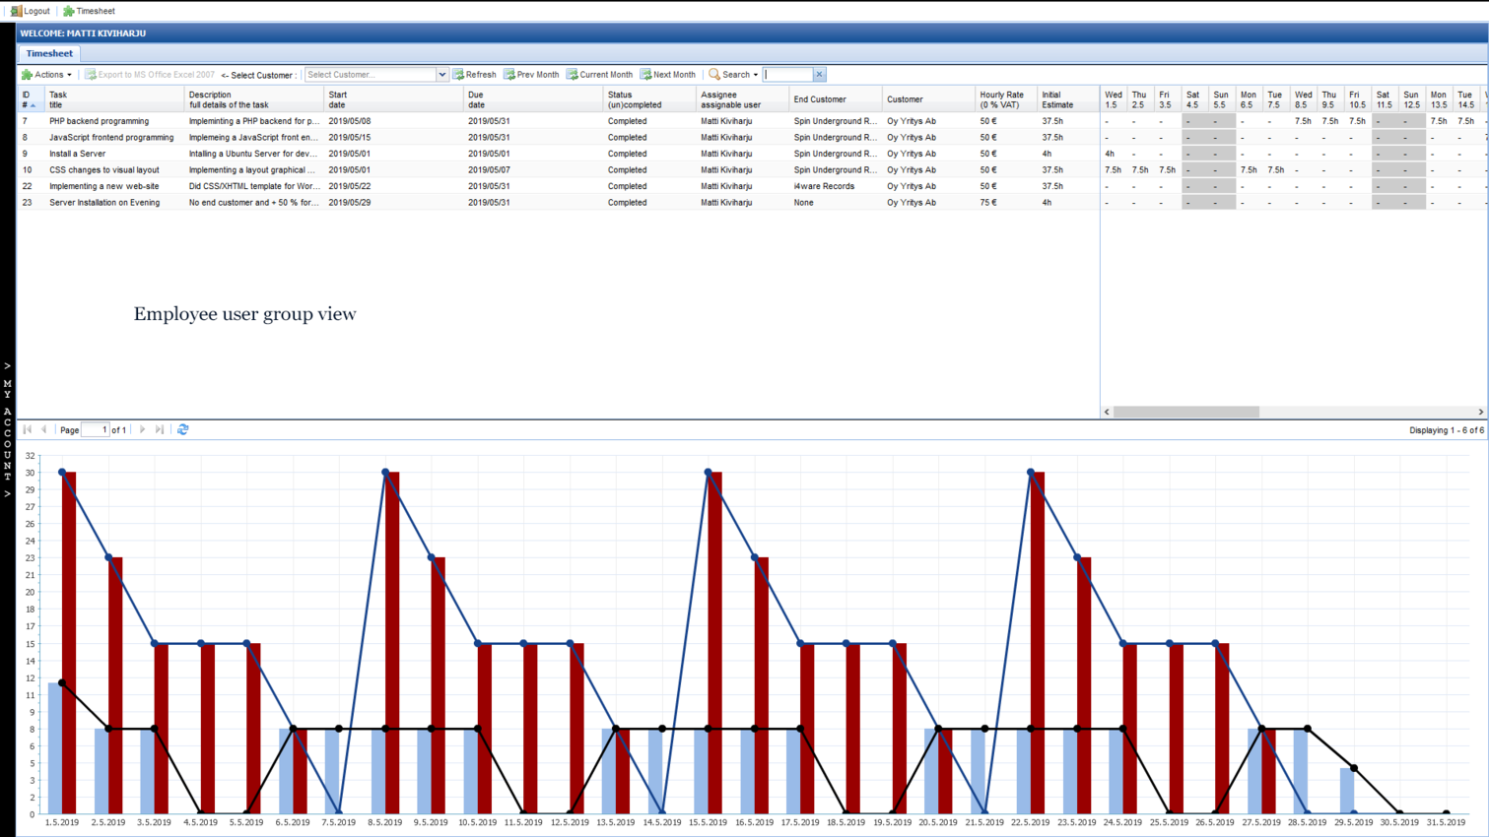The image size is (1489, 837).
Task: Jump to Current Month
Action: [x=599, y=75]
